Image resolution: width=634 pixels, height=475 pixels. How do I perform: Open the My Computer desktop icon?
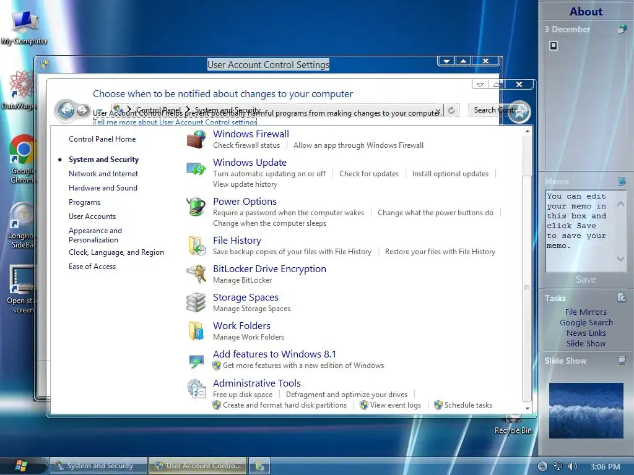coord(24,27)
